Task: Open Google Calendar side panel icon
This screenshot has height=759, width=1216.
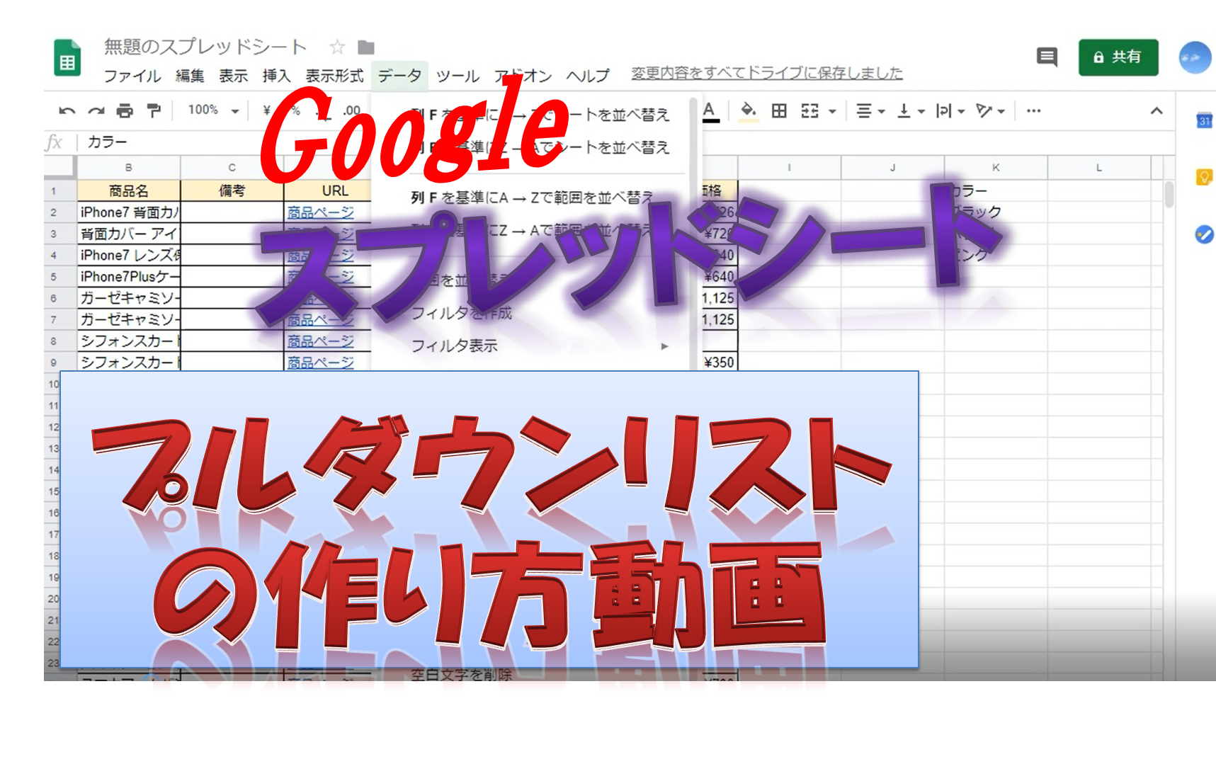Action: (x=1204, y=121)
